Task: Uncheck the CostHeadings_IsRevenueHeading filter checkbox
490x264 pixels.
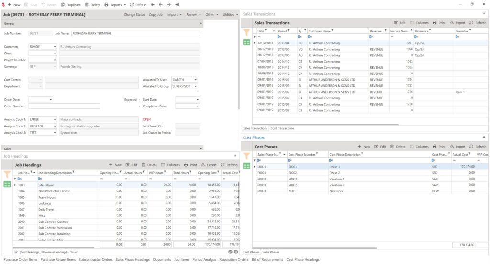Action: tap(16, 252)
